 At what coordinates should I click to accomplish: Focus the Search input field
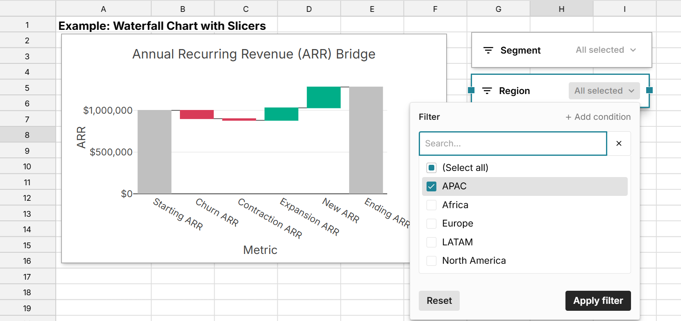[513, 144]
